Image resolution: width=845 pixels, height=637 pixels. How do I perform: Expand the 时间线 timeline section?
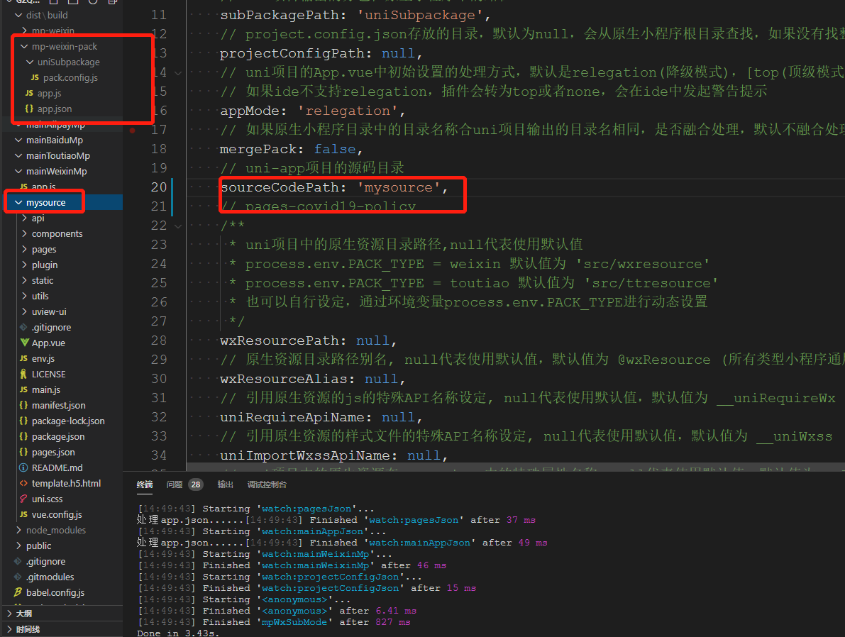(9, 629)
